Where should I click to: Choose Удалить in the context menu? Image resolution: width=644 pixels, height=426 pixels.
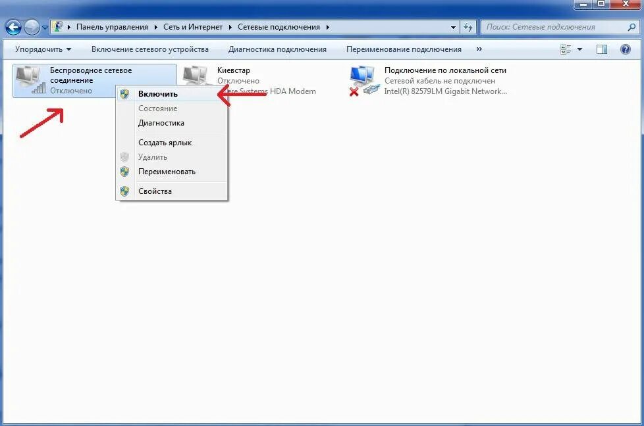172,157
